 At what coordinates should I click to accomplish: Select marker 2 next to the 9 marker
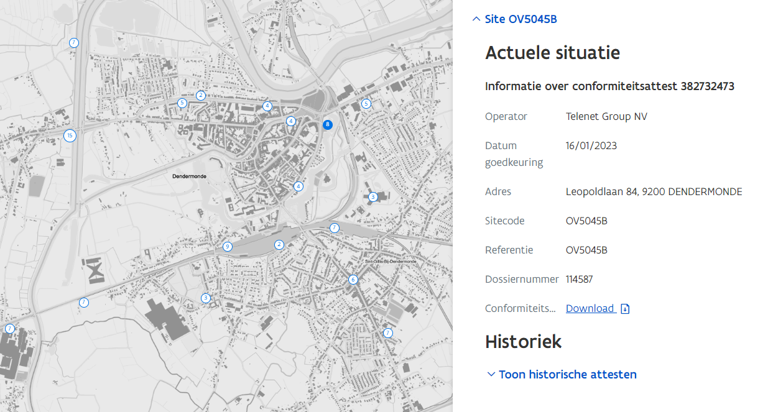point(279,245)
